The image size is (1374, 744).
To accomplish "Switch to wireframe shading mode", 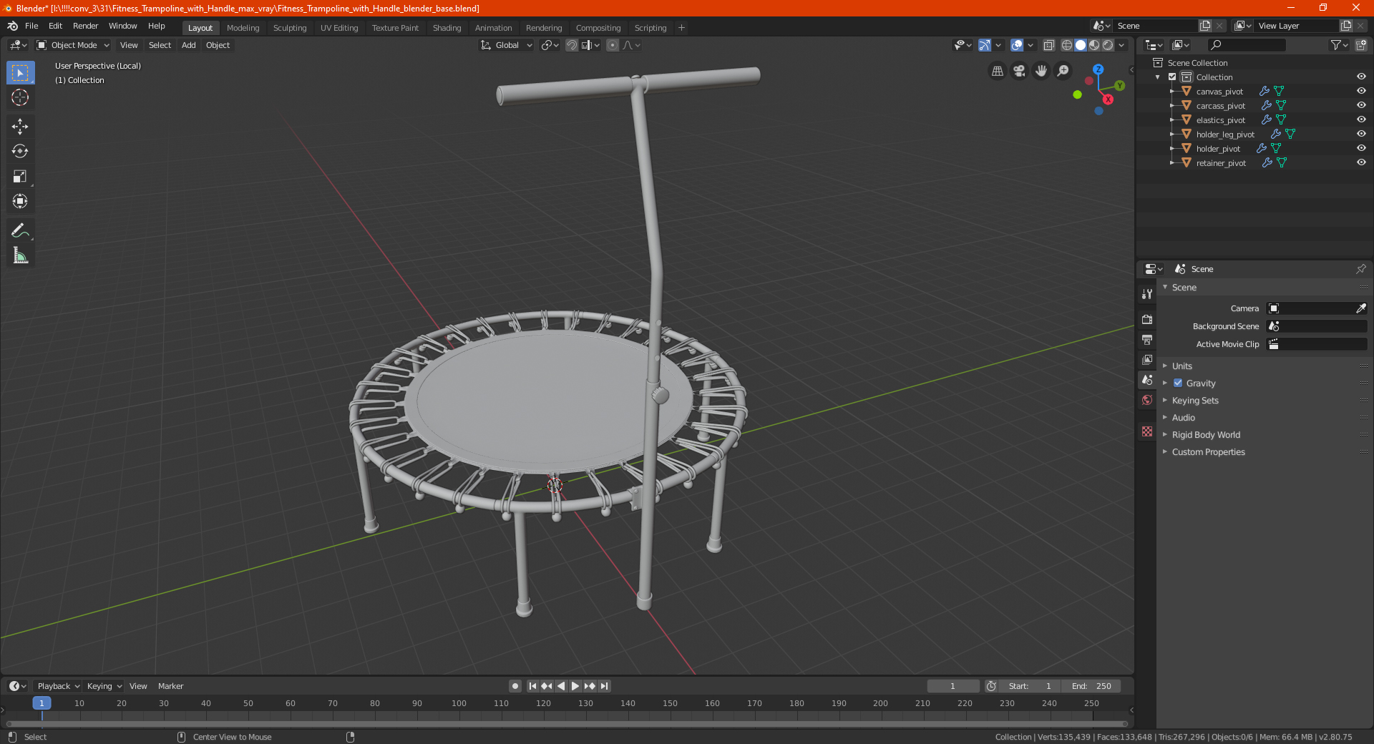I will [x=1067, y=45].
